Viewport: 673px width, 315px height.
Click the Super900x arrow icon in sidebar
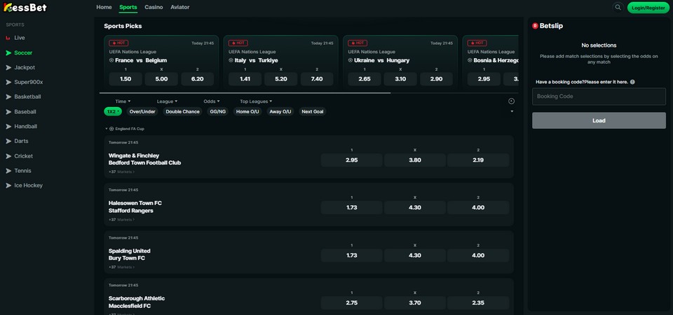tap(8, 83)
